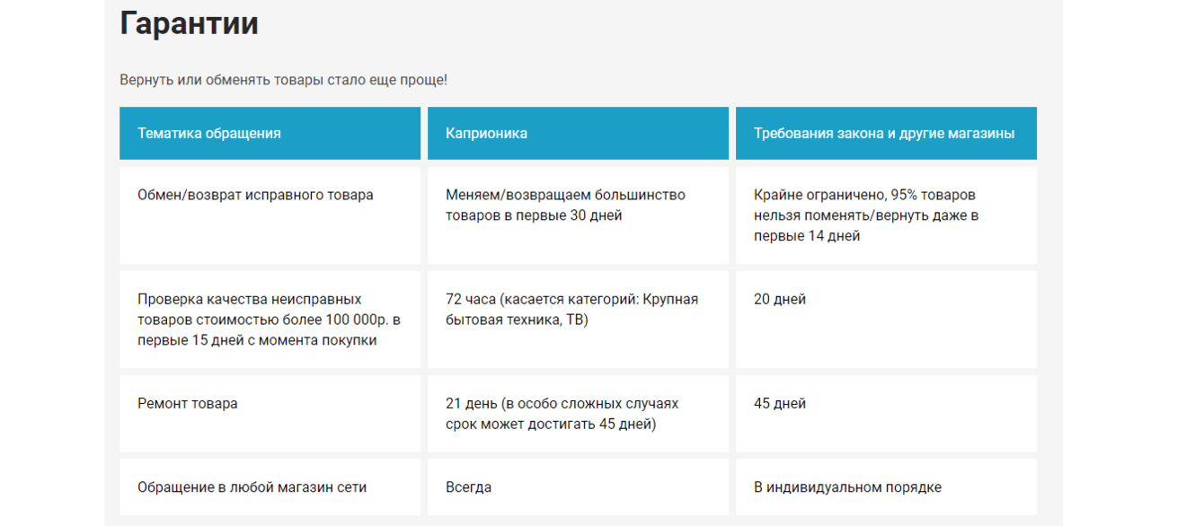This screenshot has width=1204, height=526.
Task: Click the "Обращение в любой магазин сети" cell
Action: click(270, 487)
